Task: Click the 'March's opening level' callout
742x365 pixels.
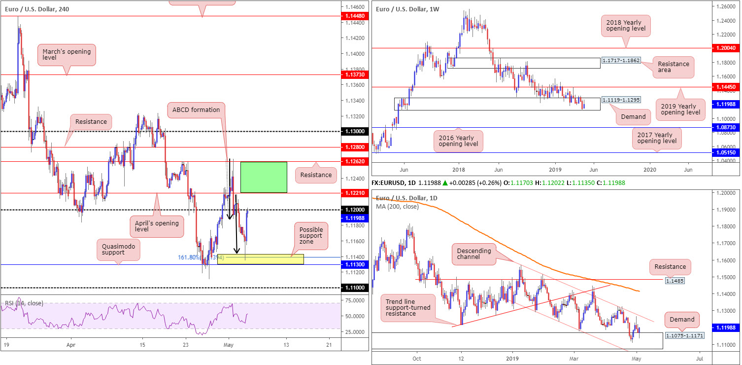Action: click(x=67, y=55)
